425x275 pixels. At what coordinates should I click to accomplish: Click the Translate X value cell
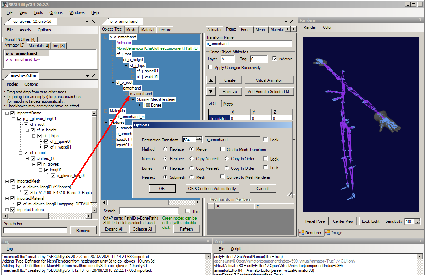point(240,118)
